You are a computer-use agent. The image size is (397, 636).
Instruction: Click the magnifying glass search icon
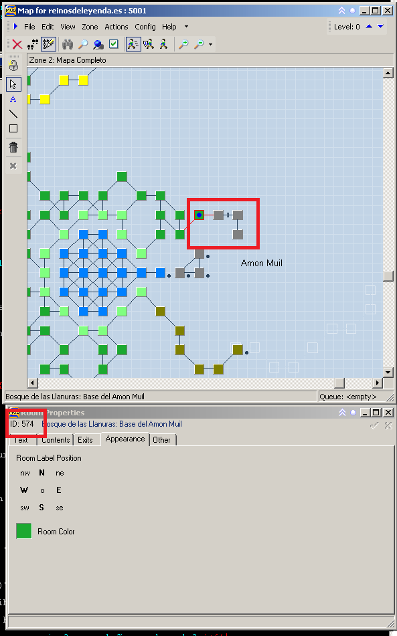point(83,44)
